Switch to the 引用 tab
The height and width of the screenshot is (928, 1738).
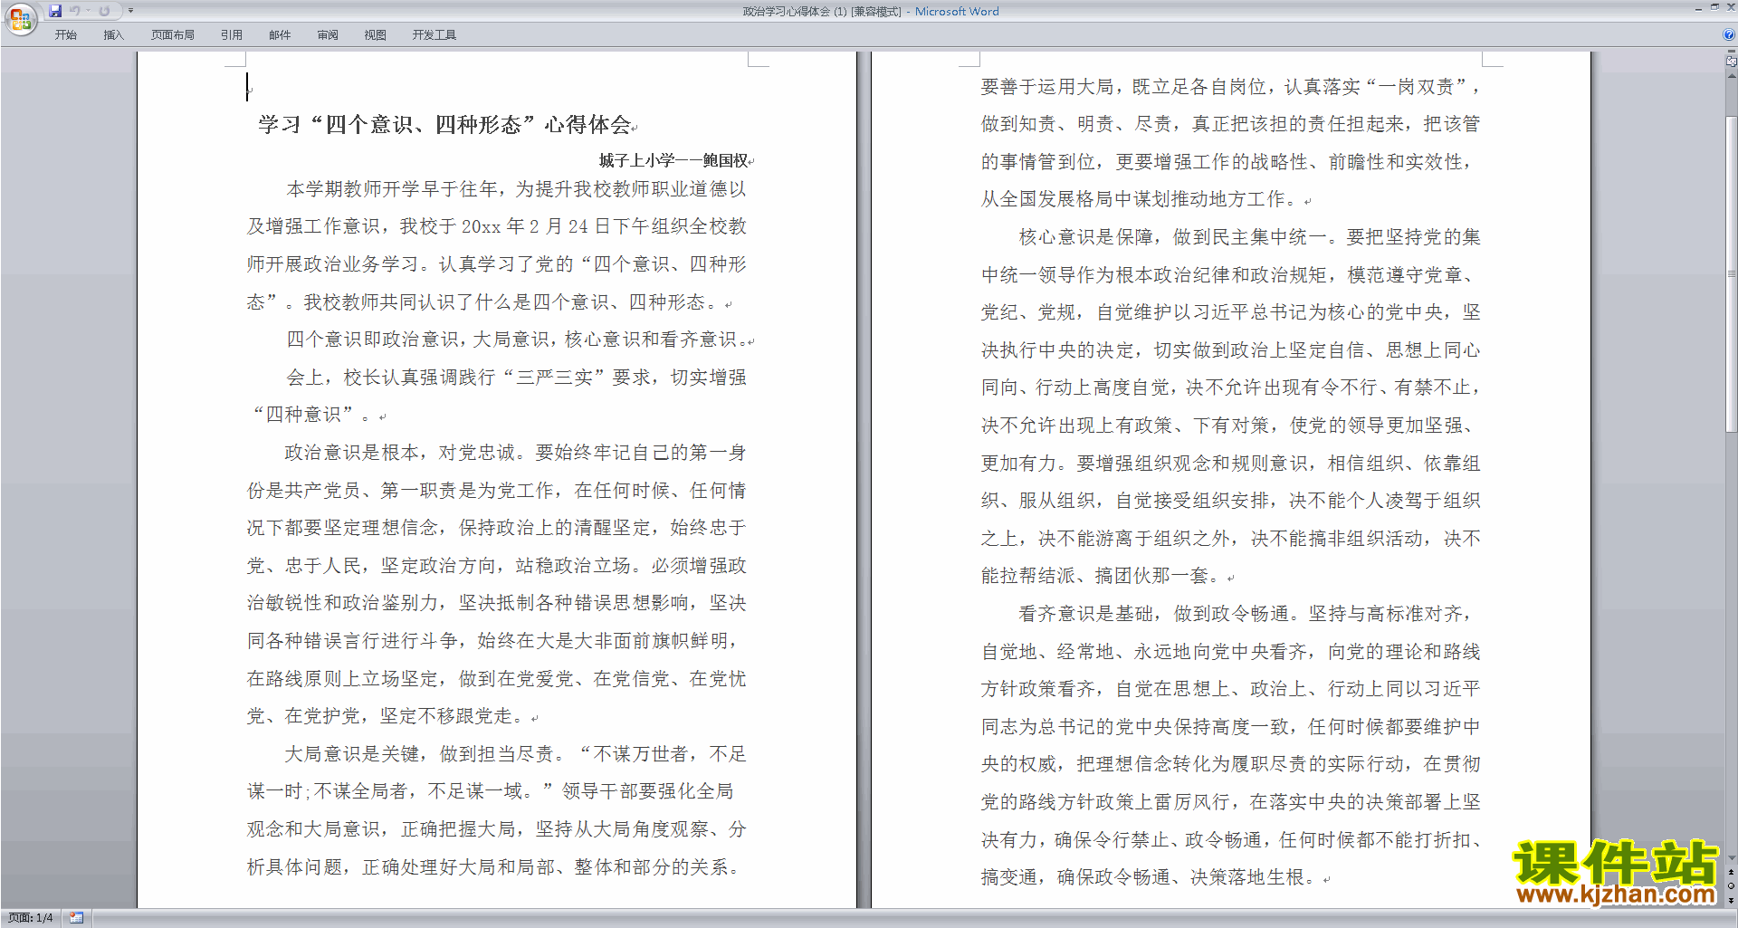[232, 35]
